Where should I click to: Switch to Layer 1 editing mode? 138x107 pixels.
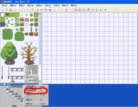(x=38, y=10)
